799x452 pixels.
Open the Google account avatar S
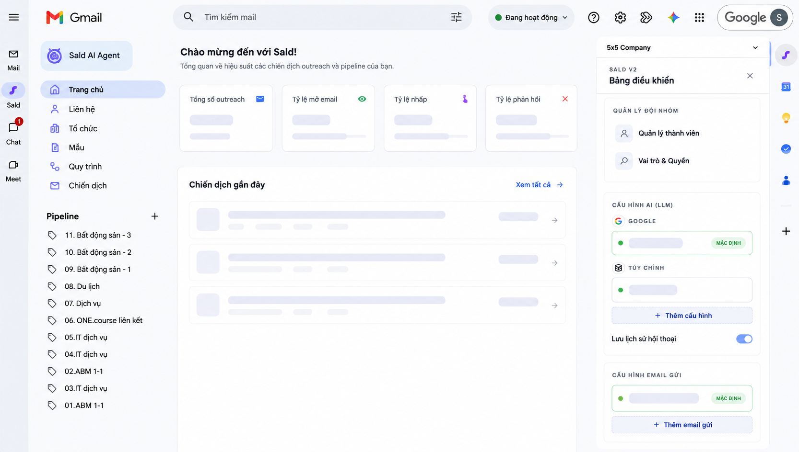pos(779,18)
